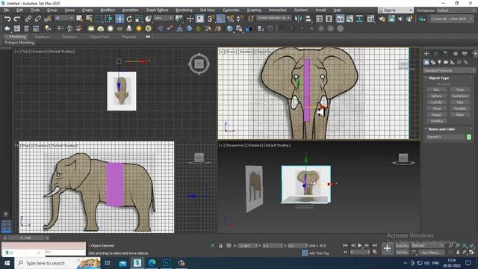Open the Motion tab in command panel
This screenshot has height=269, width=478.
[455, 54]
